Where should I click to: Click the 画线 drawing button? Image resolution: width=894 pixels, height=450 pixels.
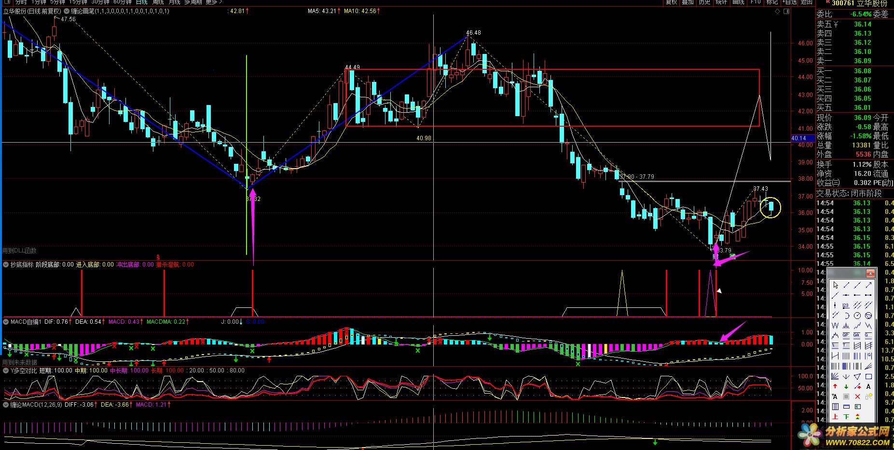(738, 2)
